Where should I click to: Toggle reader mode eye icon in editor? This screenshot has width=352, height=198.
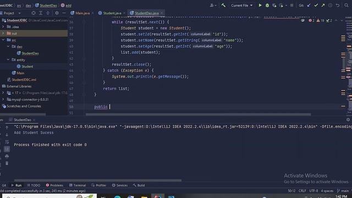(302, 21)
